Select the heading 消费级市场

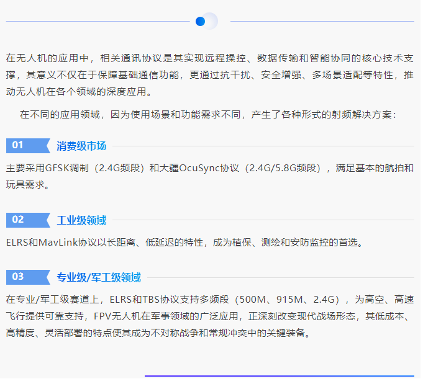coord(82,147)
